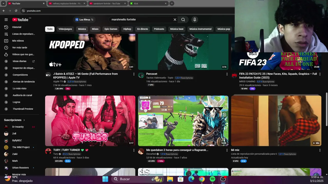Open Lo más visto item
Screen dimensions: 328x184
pyautogui.click(x=20, y=88)
